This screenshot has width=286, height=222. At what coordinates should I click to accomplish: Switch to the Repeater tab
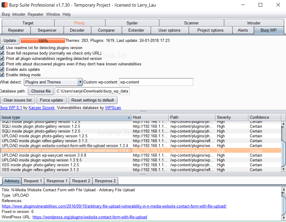[x=16, y=30]
